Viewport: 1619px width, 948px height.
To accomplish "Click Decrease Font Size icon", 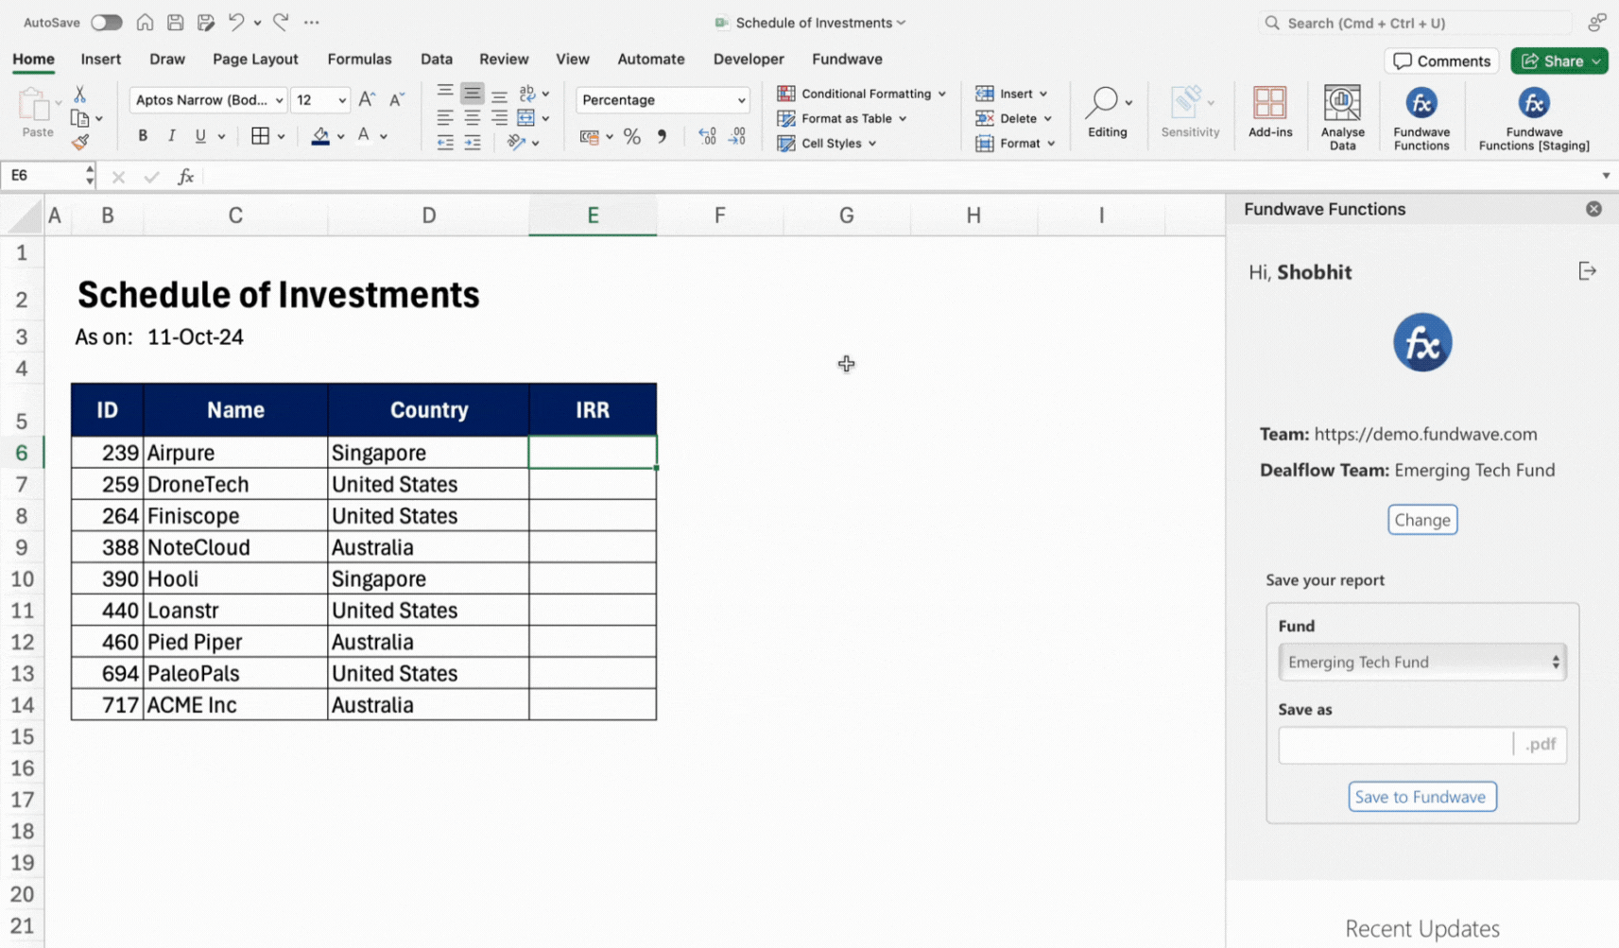I will click(x=397, y=99).
